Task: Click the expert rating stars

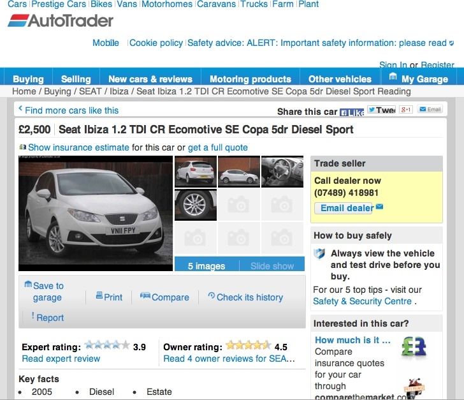Action: coord(107,345)
